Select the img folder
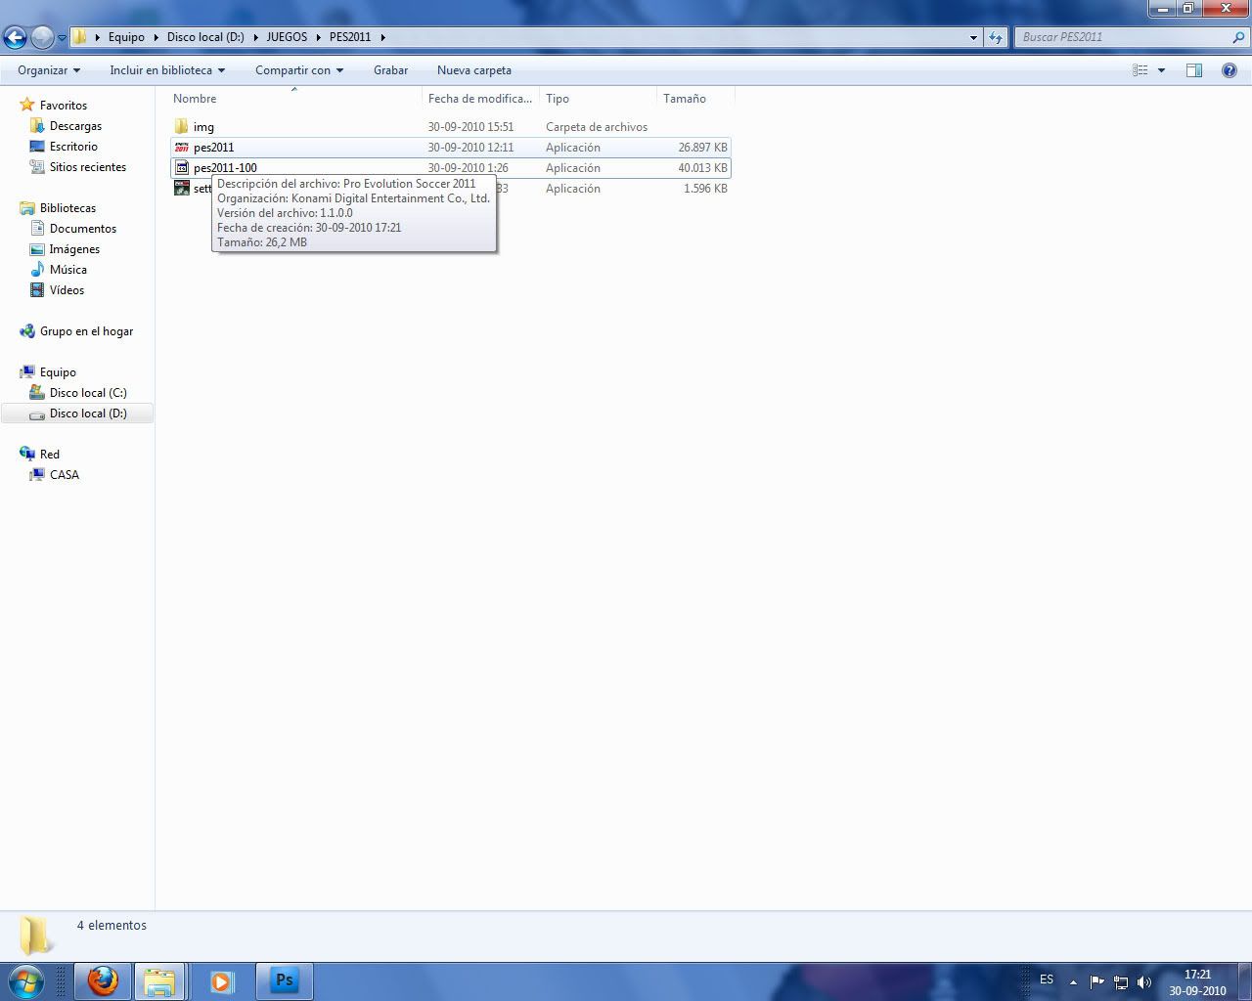Viewport: 1252px width, 1001px height. [203, 127]
